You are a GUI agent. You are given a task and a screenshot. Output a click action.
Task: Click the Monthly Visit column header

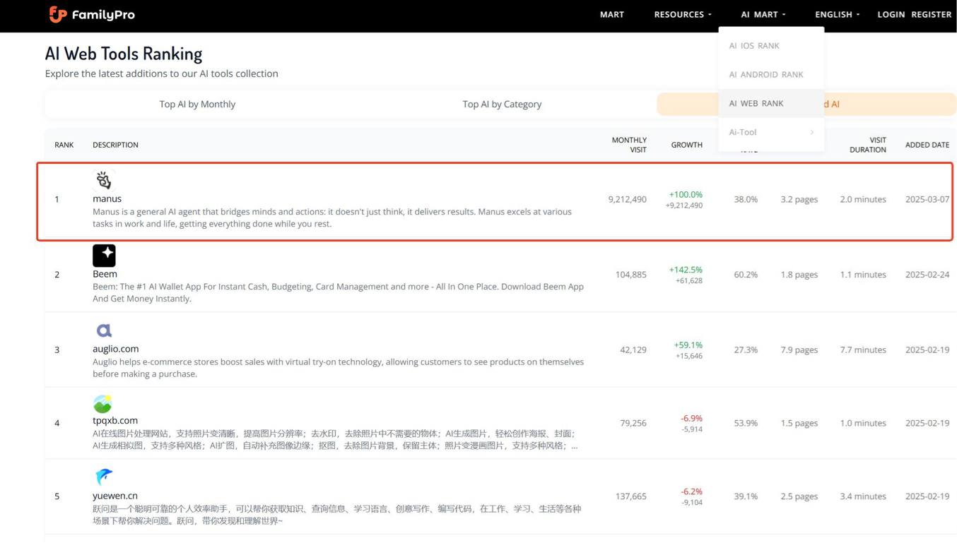pos(629,145)
